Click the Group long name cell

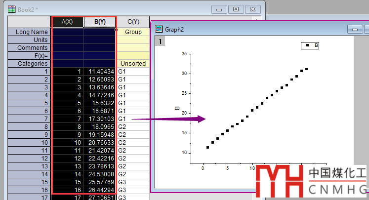coord(133,32)
